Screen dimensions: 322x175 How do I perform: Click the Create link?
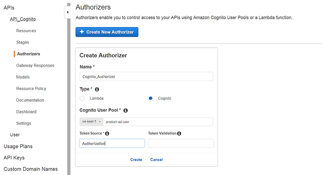tap(136, 160)
